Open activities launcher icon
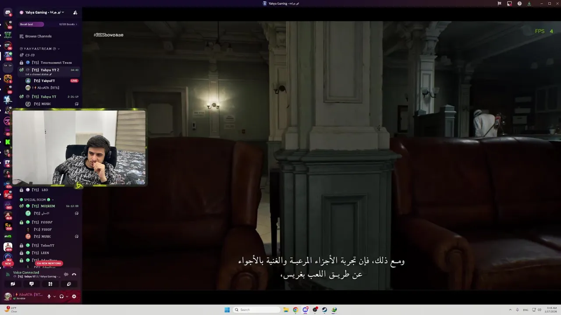Image resolution: width=561 pixels, height=315 pixels. (50, 284)
